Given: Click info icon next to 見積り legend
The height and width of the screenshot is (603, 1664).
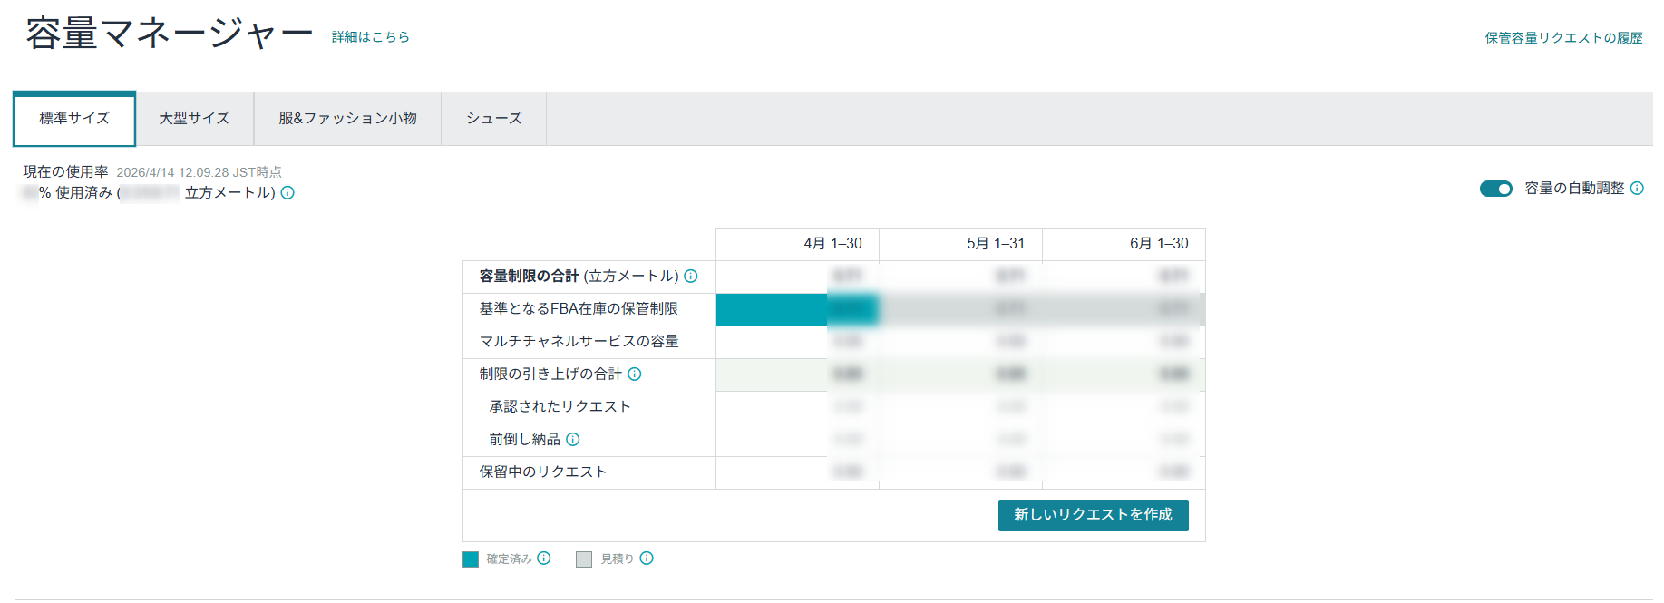Looking at the screenshot, I should pyautogui.click(x=647, y=559).
